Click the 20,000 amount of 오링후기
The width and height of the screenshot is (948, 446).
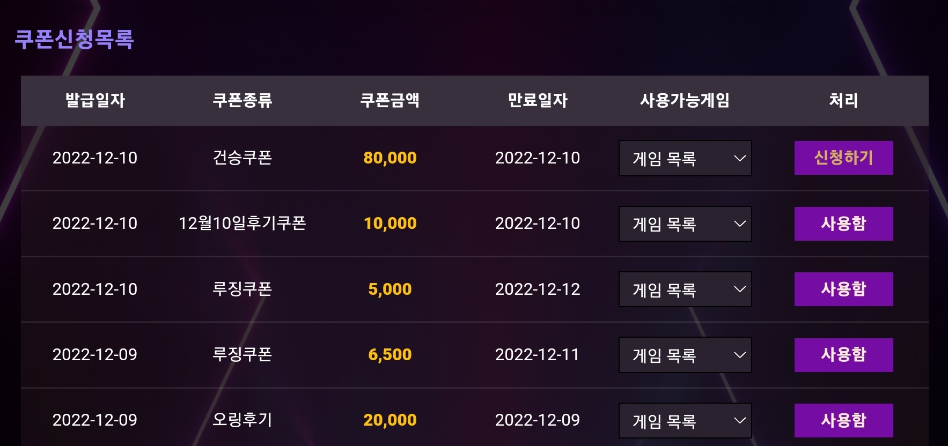[x=390, y=420]
